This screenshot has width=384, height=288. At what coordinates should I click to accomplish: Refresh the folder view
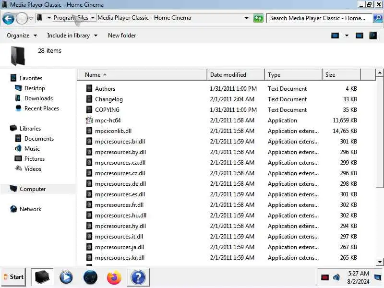tap(258, 18)
